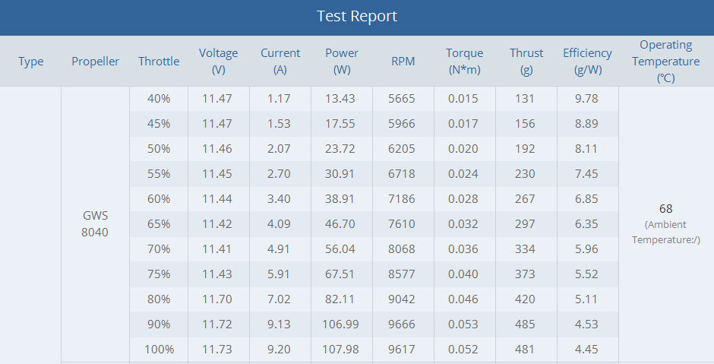The image size is (714, 364).
Task: Click the Ambient Temperature note
Action: (x=665, y=232)
